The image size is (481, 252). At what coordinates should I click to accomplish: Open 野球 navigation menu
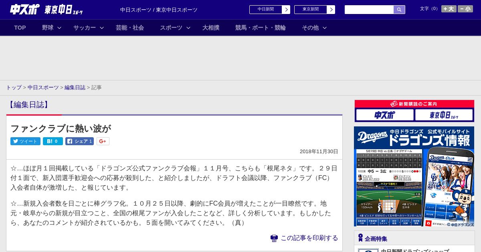(x=48, y=28)
